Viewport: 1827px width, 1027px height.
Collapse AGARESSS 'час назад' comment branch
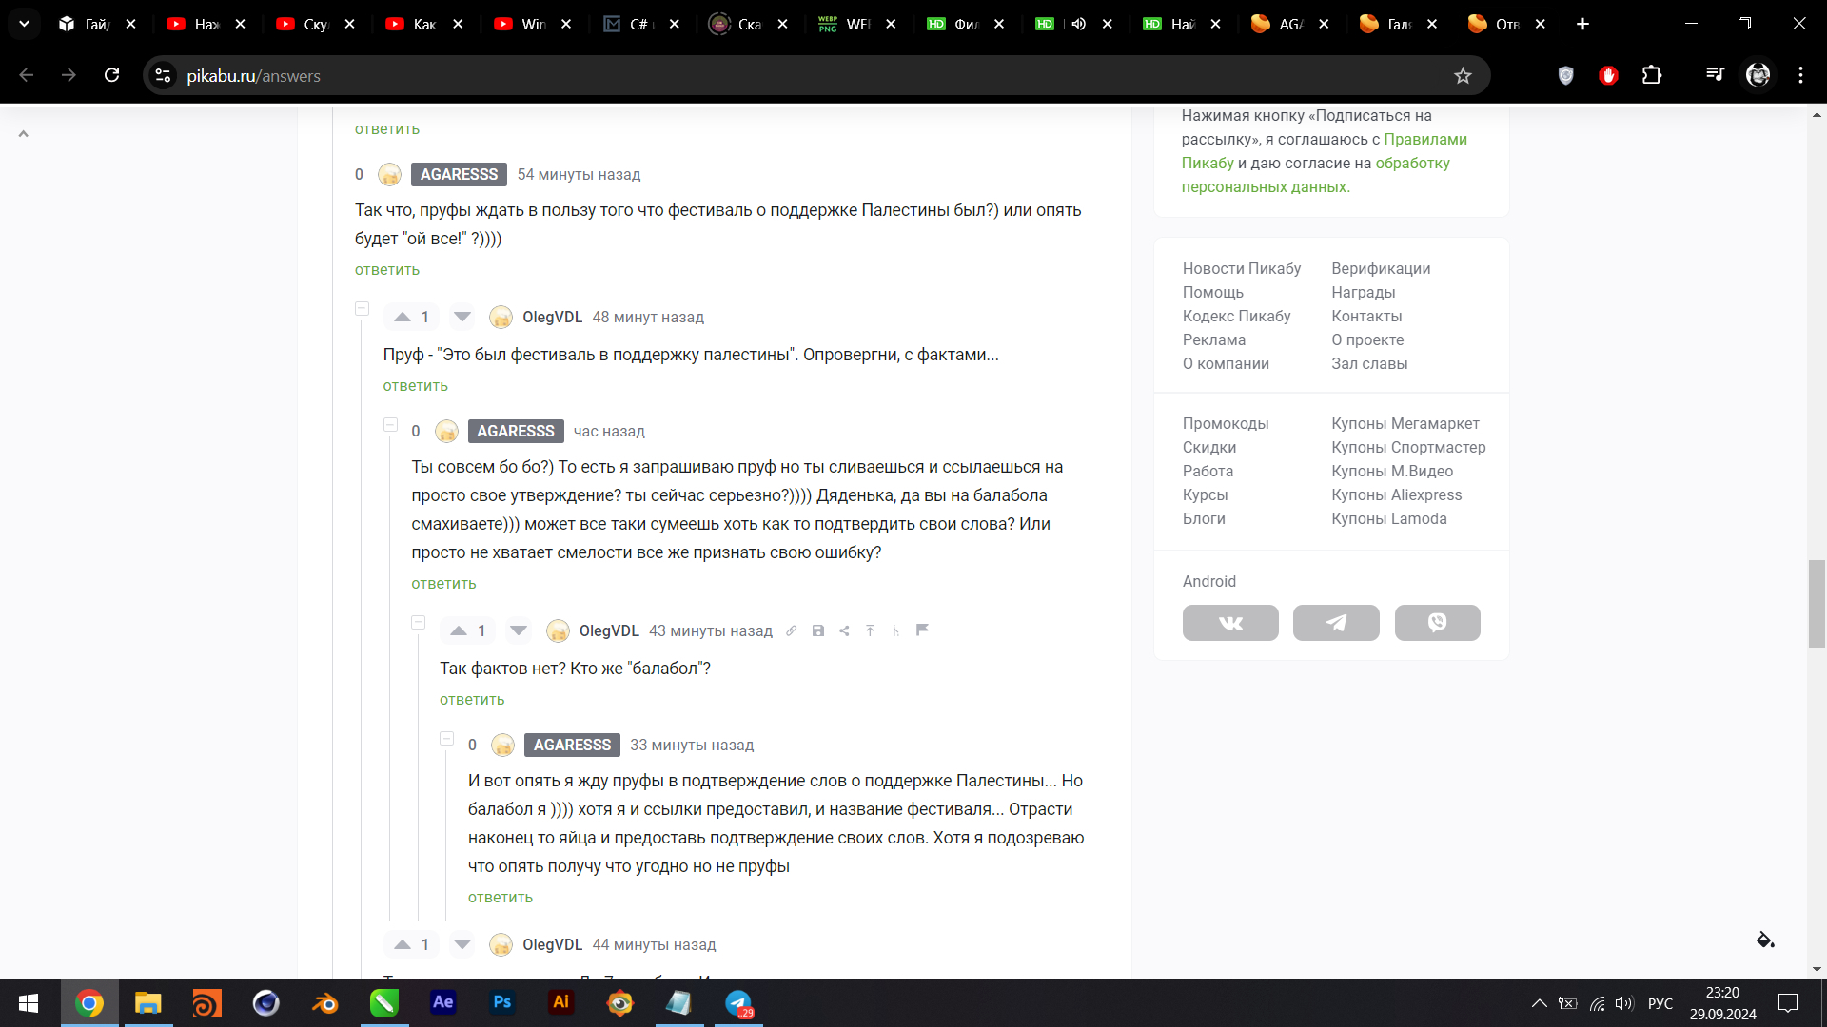point(390,424)
